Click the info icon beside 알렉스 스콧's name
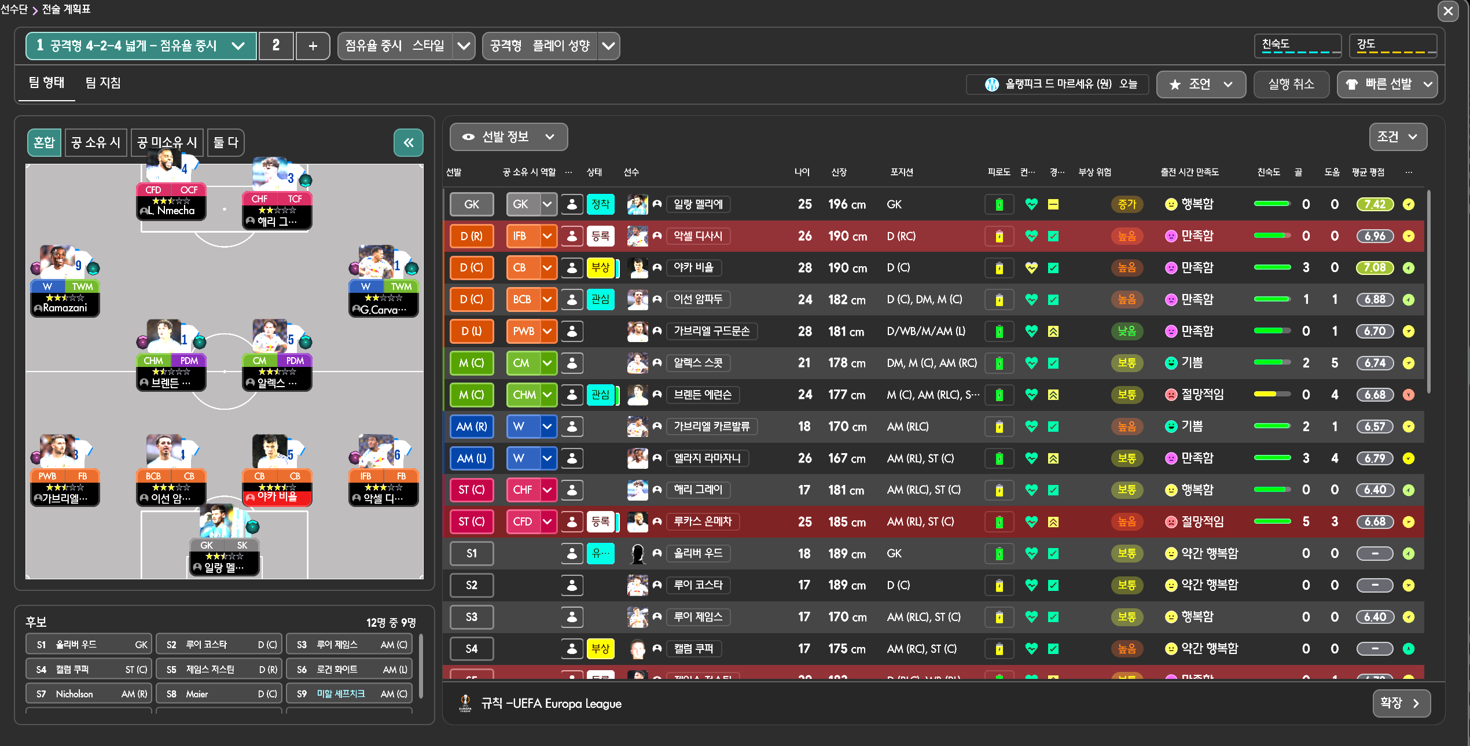Viewport: 1470px width, 746px height. point(657,363)
